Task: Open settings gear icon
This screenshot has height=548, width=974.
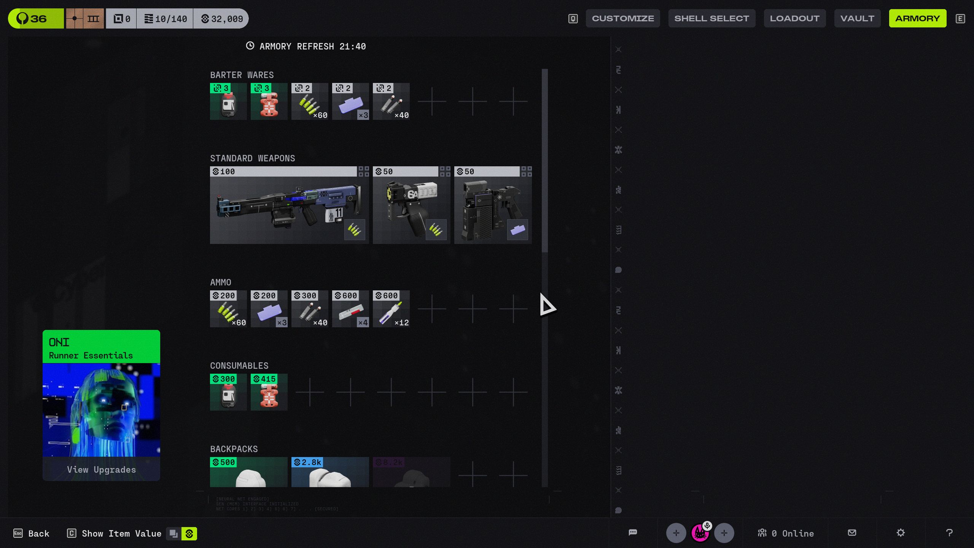Action: pos(901,532)
